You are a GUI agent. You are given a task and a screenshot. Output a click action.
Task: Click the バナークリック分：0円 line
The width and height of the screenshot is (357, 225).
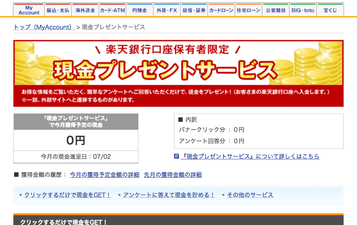pyautogui.click(x=212, y=129)
